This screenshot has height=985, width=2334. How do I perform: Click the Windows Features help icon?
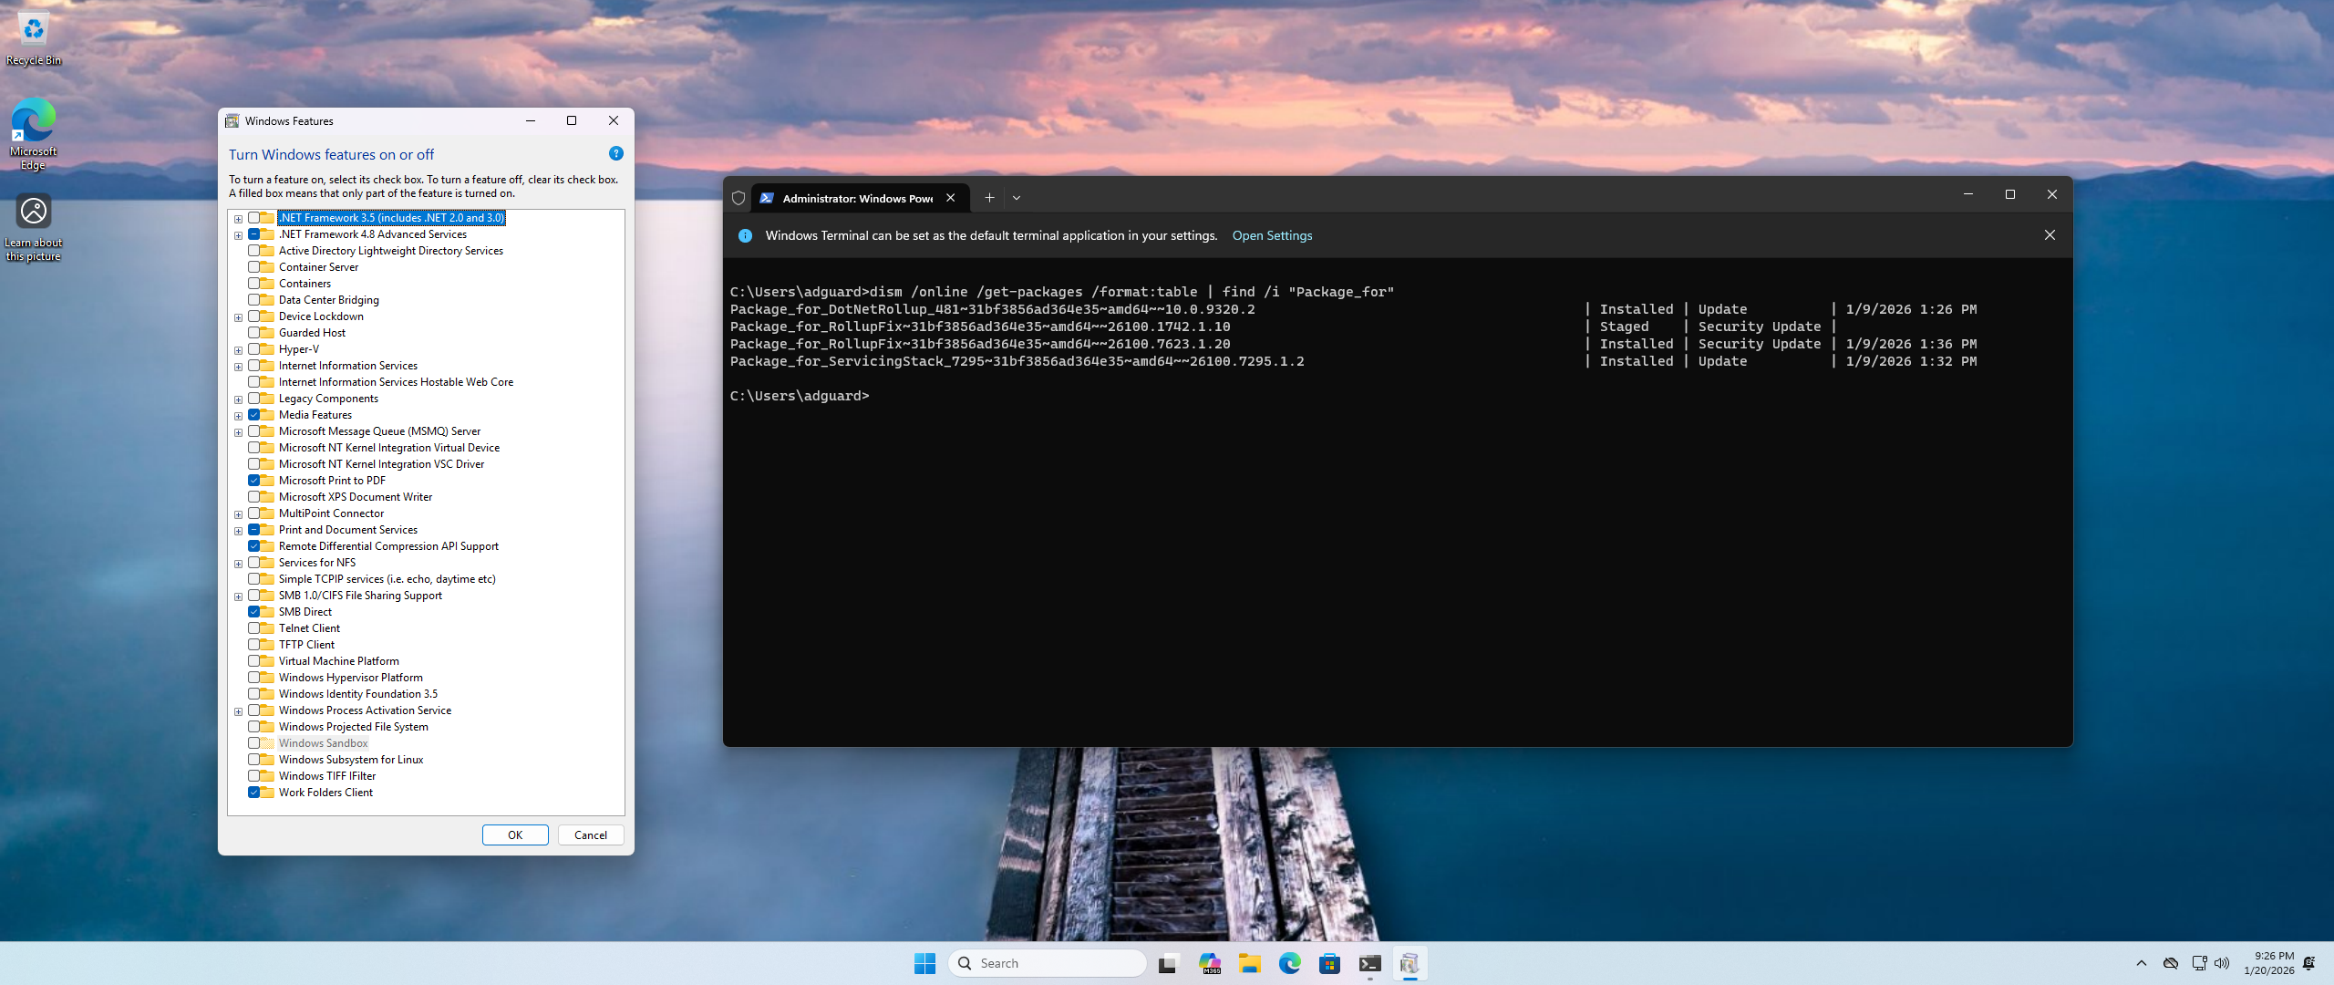(x=615, y=154)
